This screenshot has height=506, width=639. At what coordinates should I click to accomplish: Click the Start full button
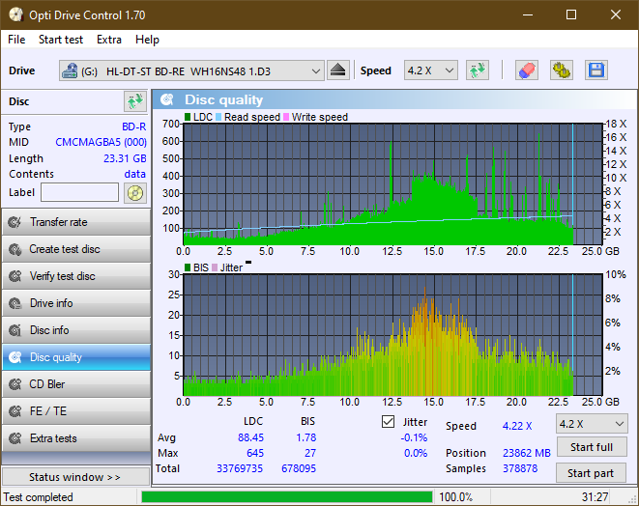(x=591, y=447)
